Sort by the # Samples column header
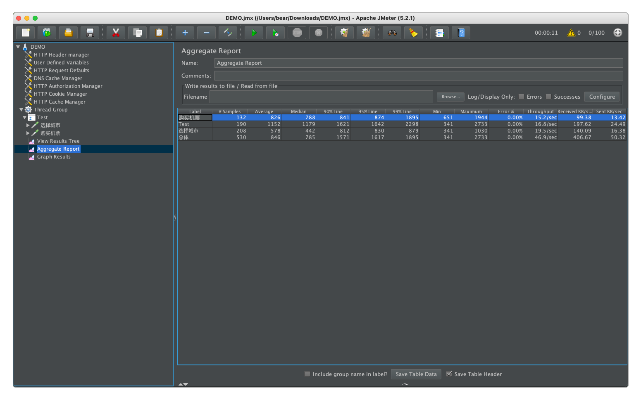 (229, 111)
